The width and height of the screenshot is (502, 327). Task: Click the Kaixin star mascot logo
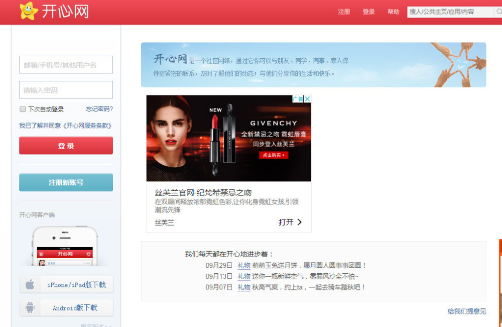point(29,11)
